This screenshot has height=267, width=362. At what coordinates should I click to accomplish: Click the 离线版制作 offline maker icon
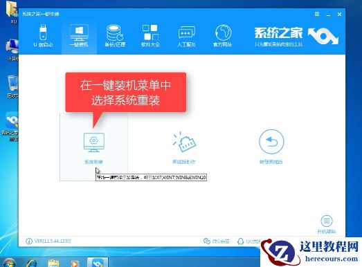point(184,142)
